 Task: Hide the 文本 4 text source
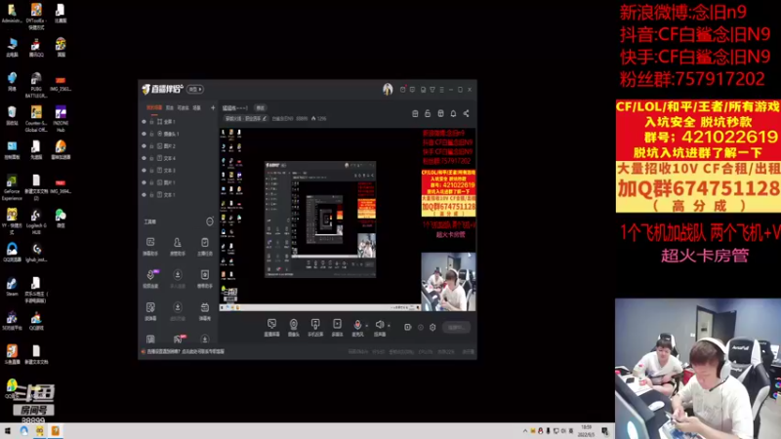pos(144,158)
